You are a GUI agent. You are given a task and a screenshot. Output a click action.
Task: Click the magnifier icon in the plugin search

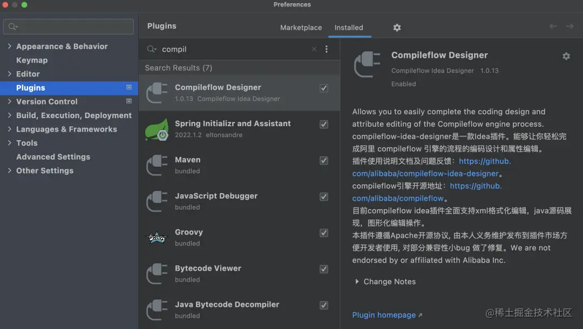[151, 49]
